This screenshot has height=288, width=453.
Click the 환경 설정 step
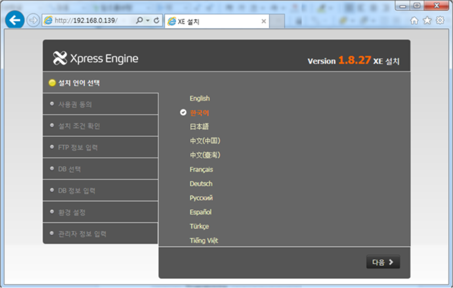[x=101, y=212]
